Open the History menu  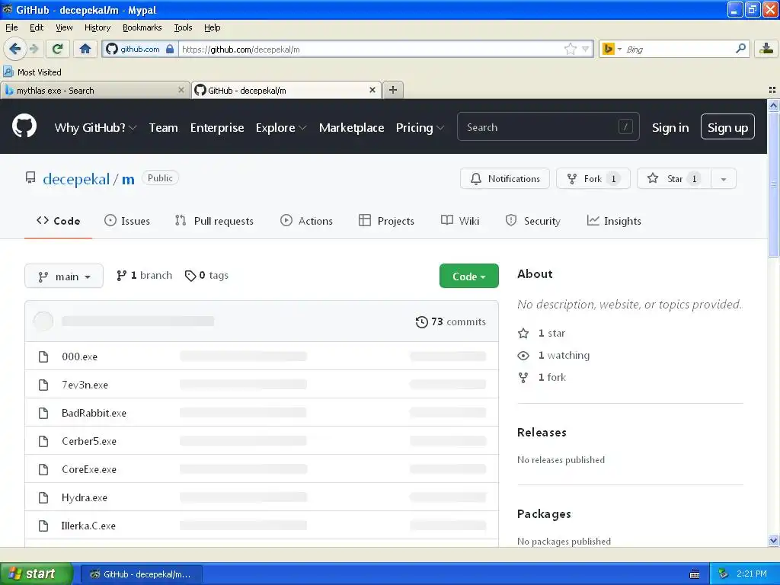click(x=97, y=27)
